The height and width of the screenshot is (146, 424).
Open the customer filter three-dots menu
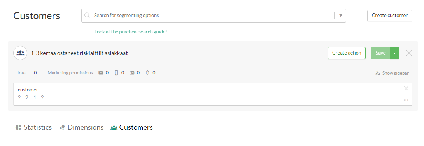click(x=406, y=100)
